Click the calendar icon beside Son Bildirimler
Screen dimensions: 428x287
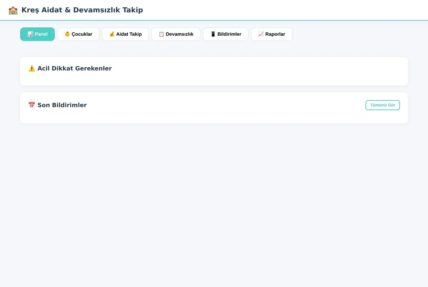coord(32,105)
